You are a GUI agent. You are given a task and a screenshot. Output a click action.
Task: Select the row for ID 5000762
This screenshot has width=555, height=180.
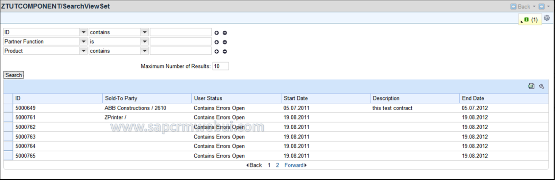click(x=8, y=127)
